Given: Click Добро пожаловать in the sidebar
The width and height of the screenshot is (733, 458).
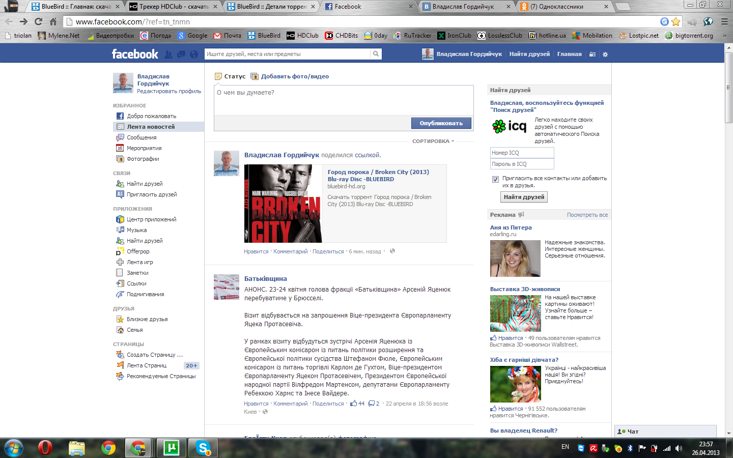Looking at the screenshot, I should pos(146,116).
